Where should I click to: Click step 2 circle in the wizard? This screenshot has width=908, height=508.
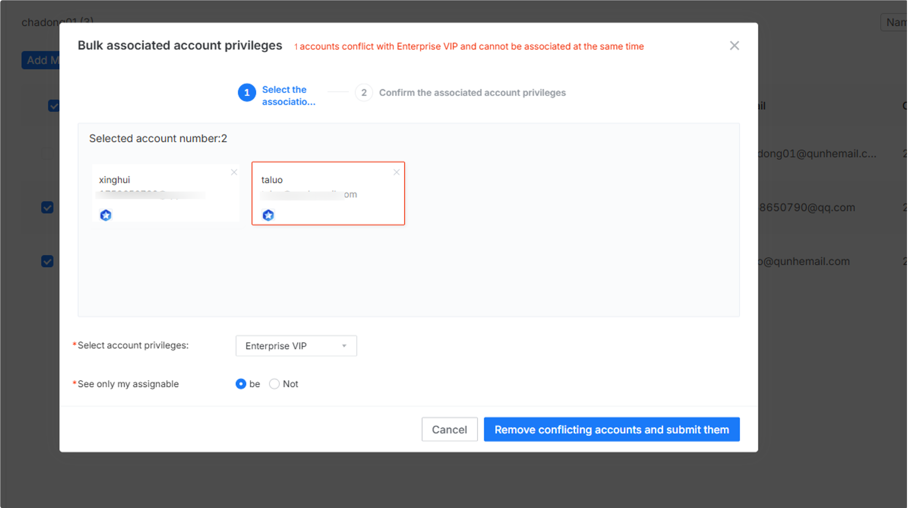[364, 93]
